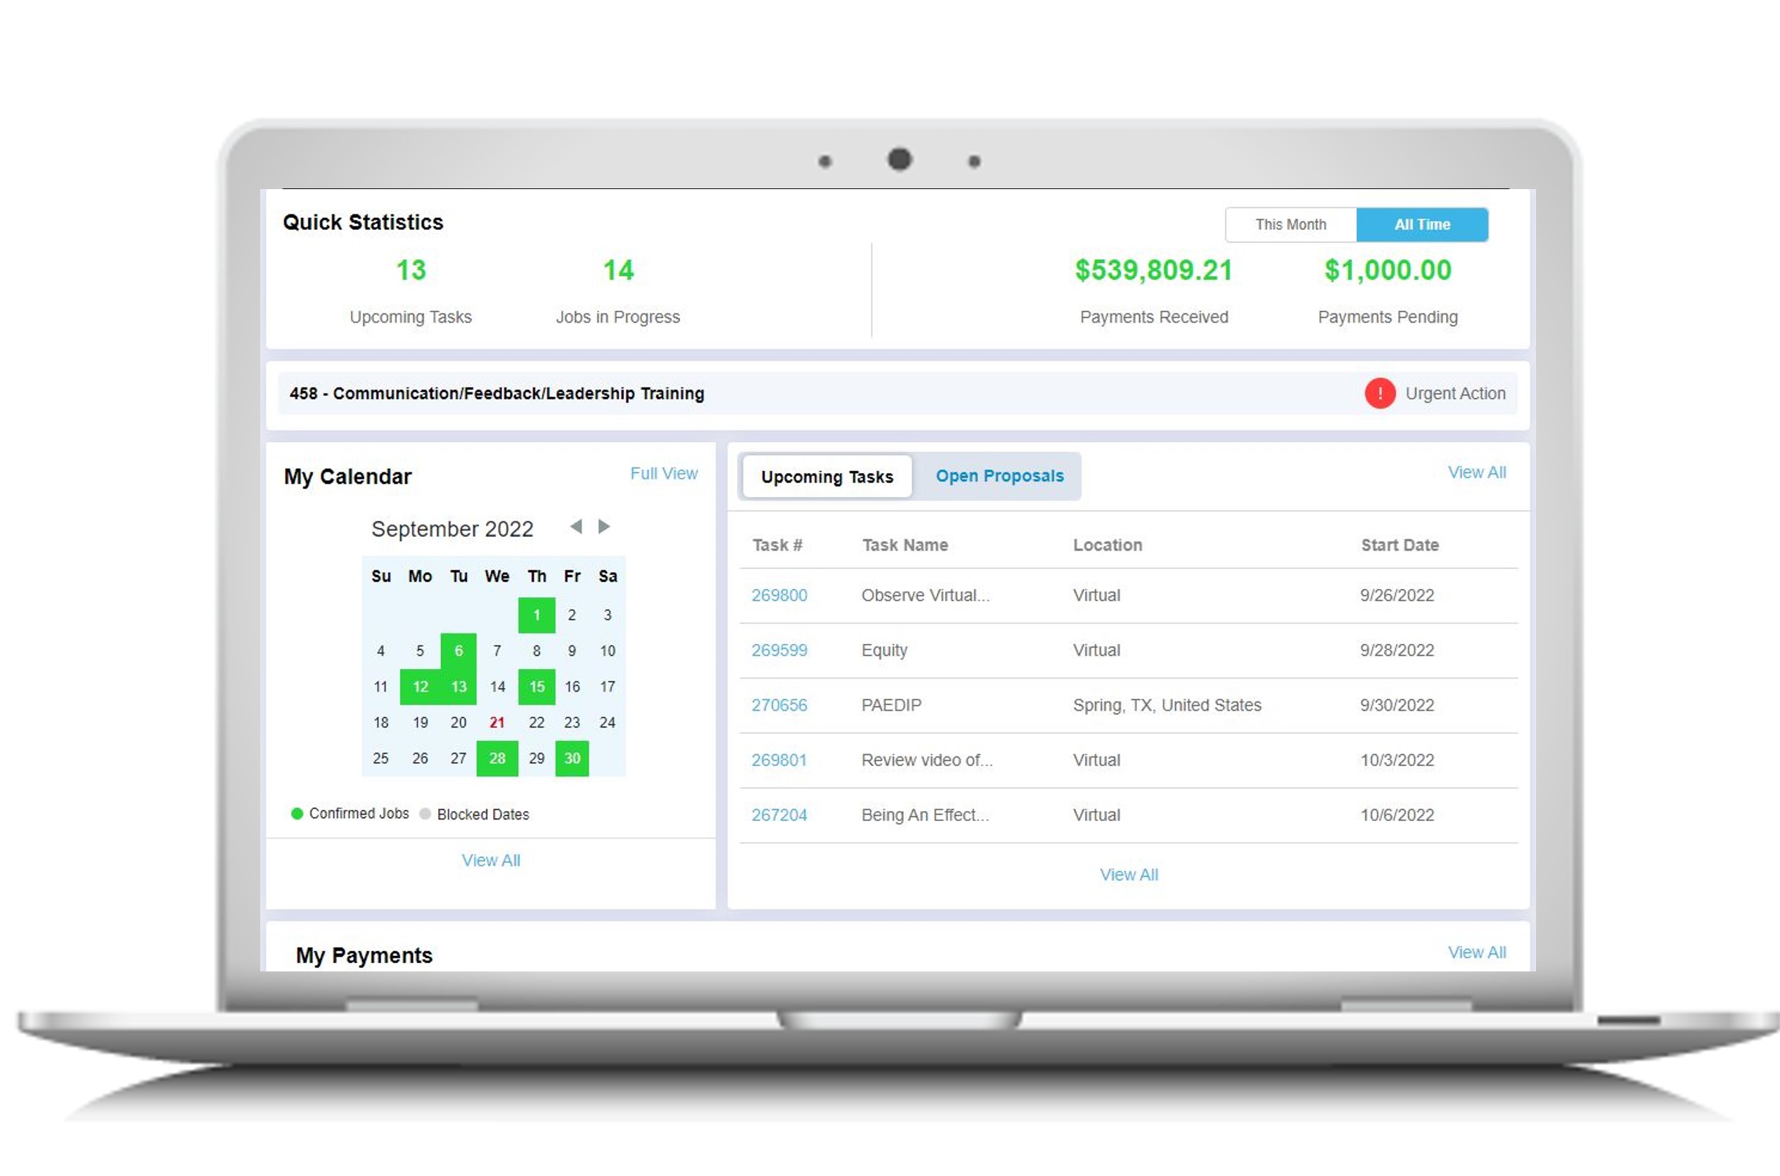Select the red date 21 on calendar
This screenshot has width=1780, height=1176.
pos(496,722)
